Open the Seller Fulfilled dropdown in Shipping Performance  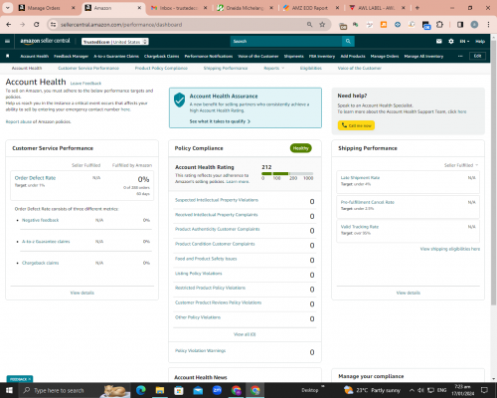click(461, 165)
